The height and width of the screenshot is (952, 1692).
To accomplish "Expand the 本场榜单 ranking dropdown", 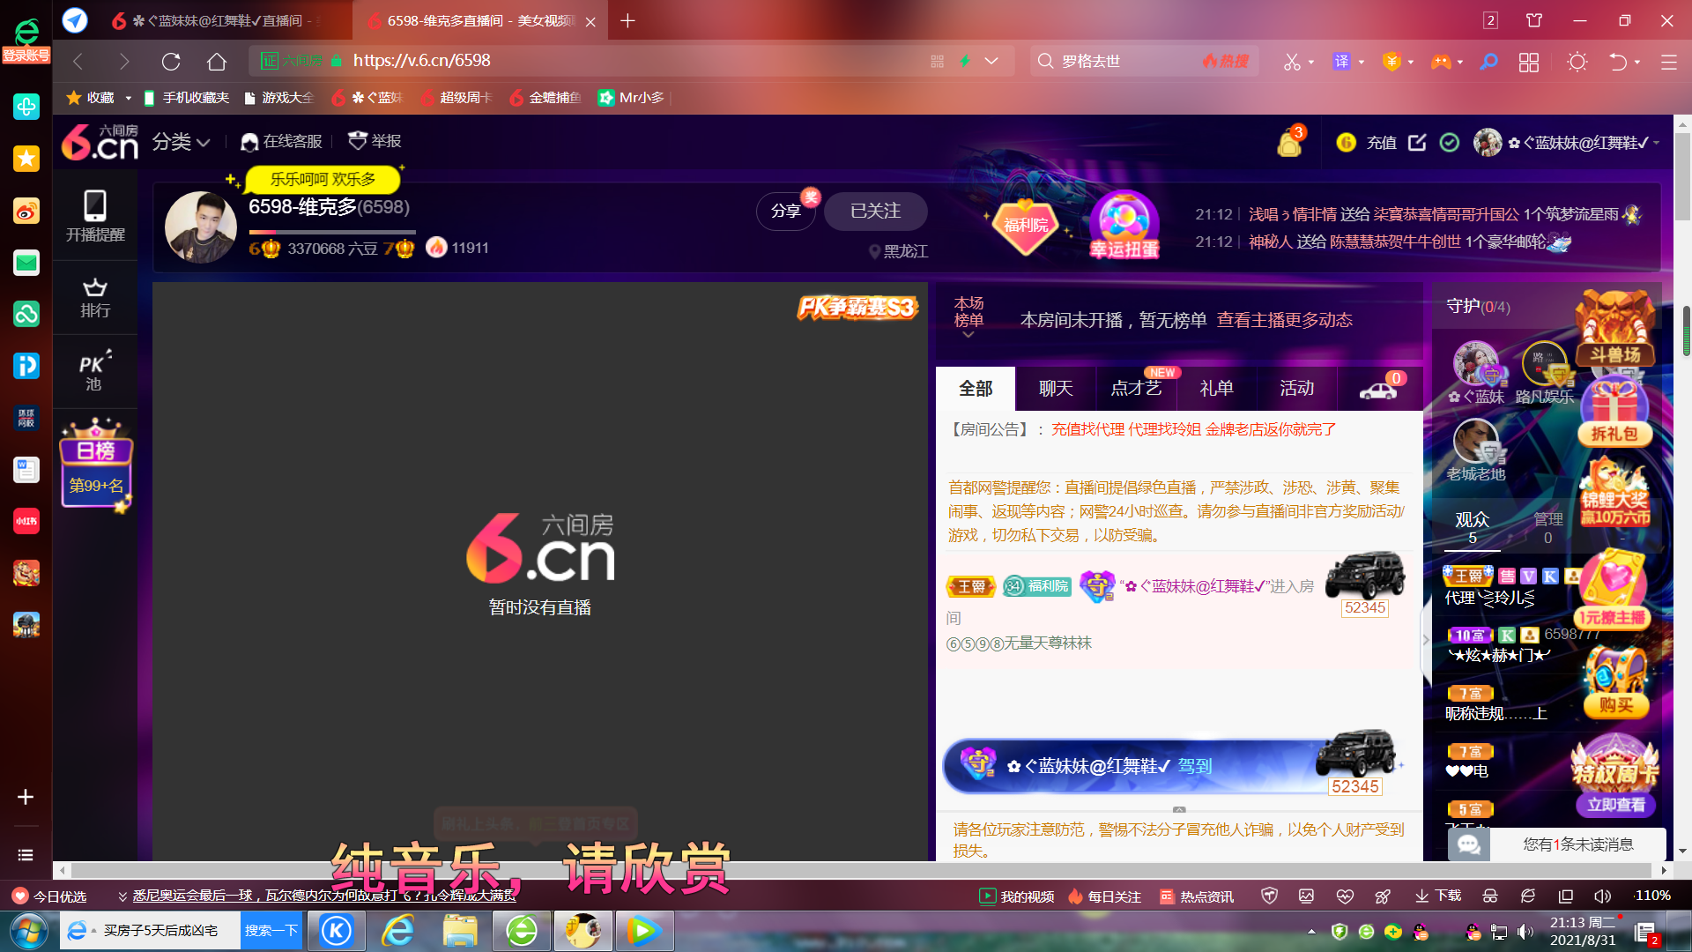I will pos(968,318).
